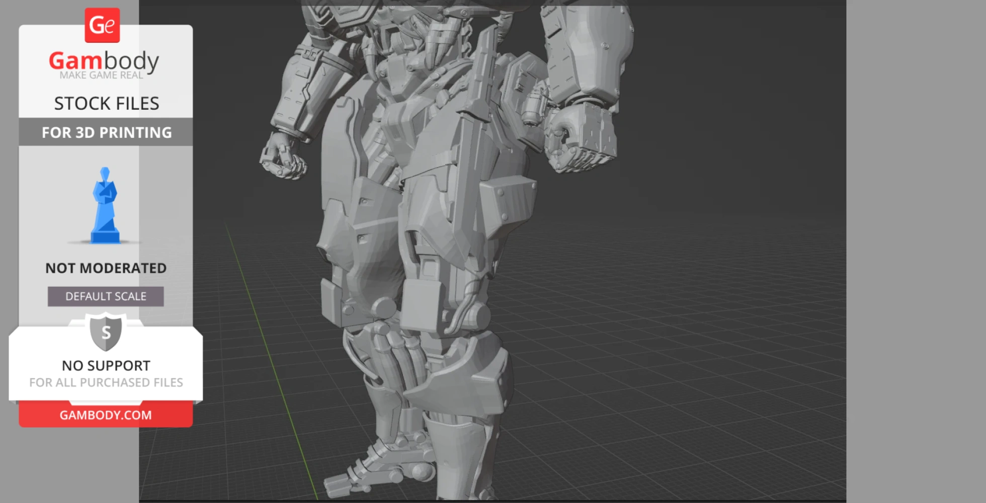Switch to the FOR 3D PRINTING section
This screenshot has width=986, height=503.
pyautogui.click(x=105, y=132)
